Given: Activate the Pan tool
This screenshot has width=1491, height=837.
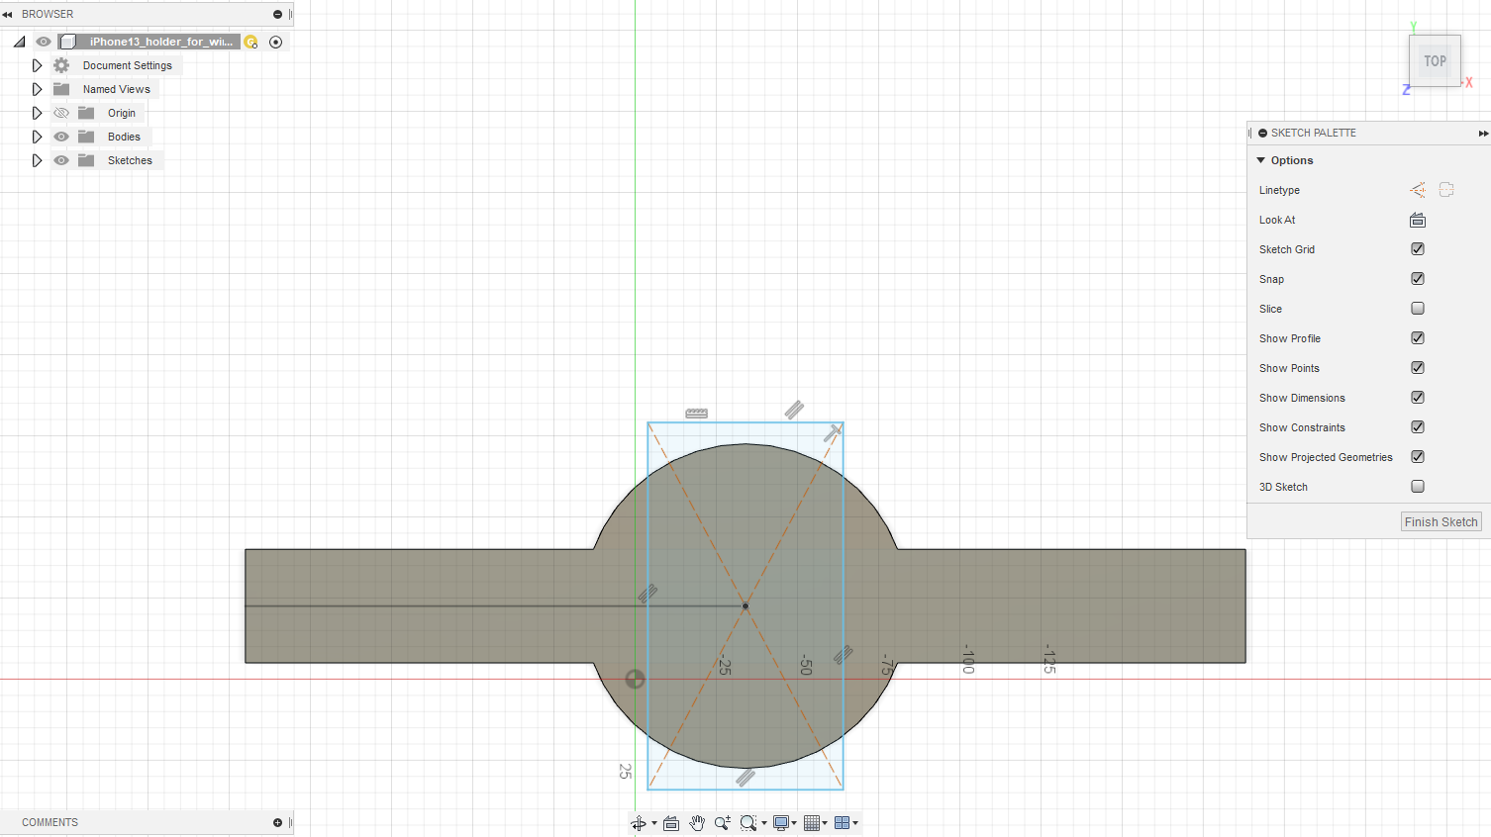Looking at the screenshot, I should [x=696, y=822].
